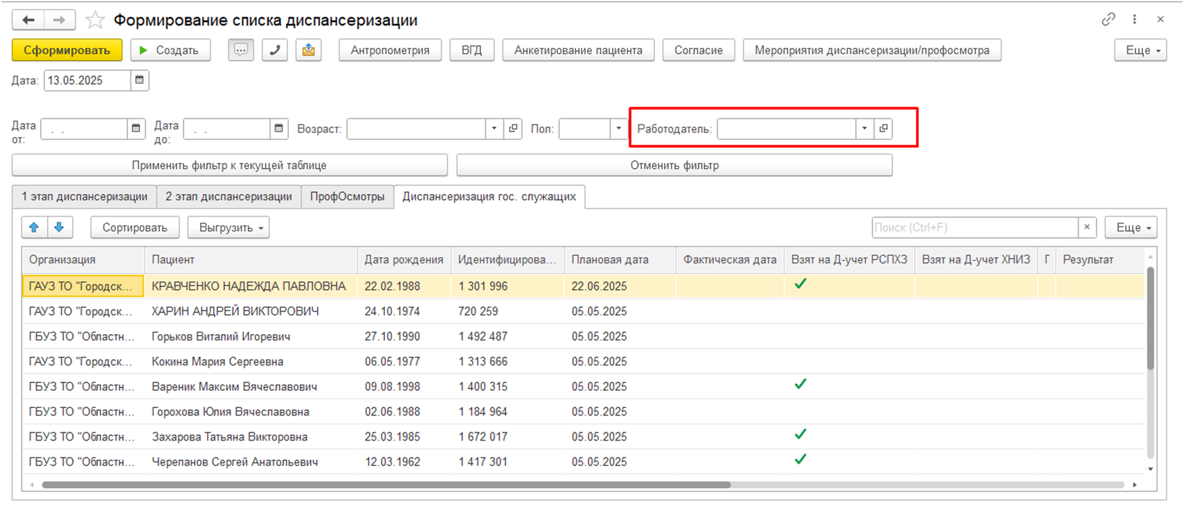
Task: Click the back navigation arrow
Action: coord(28,20)
